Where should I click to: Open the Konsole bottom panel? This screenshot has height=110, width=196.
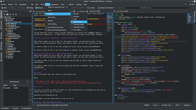[15, 108]
